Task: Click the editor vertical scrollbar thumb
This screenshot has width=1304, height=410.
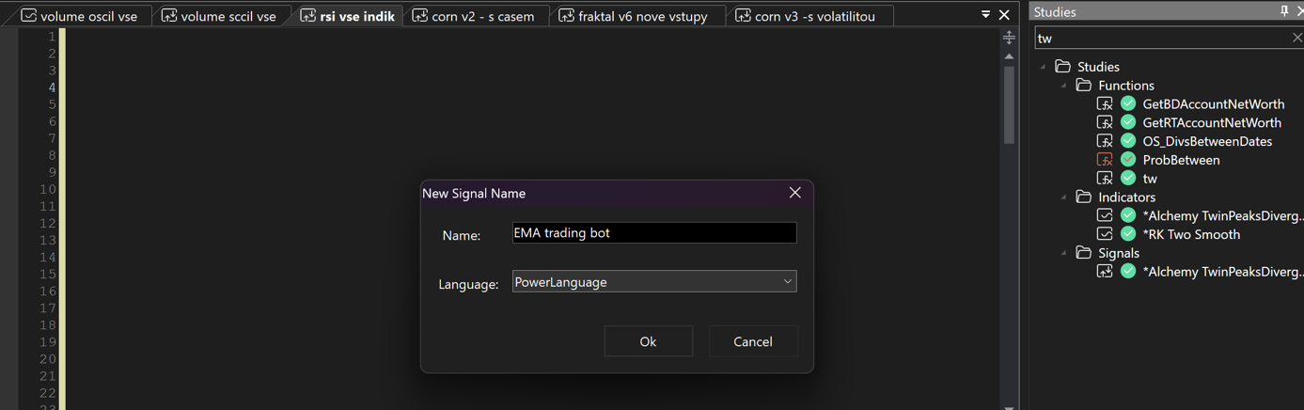Action: pos(1009,105)
